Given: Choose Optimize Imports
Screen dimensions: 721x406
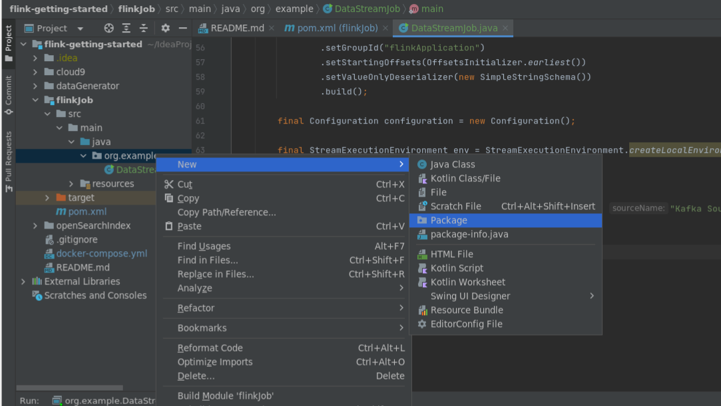Looking at the screenshot, I should click(x=283, y=362).
